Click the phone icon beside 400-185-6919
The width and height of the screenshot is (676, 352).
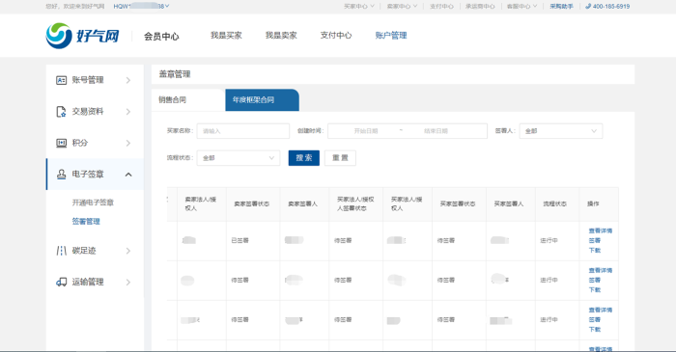point(588,7)
